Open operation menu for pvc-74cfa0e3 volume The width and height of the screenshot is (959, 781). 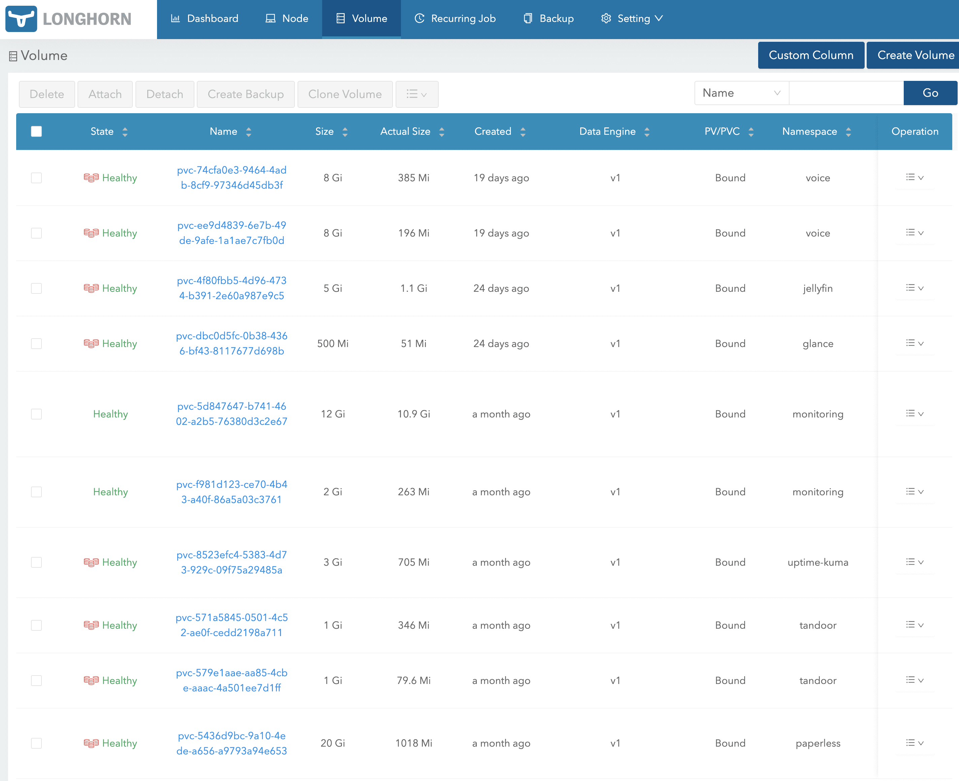pos(915,177)
